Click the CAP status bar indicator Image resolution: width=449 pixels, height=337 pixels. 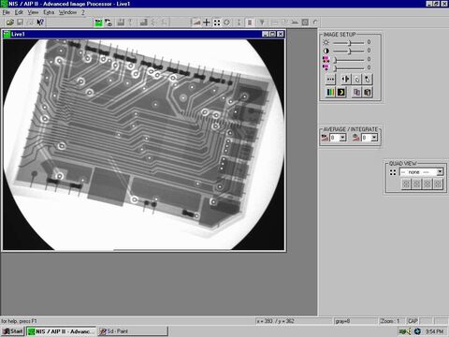pyautogui.click(x=413, y=321)
